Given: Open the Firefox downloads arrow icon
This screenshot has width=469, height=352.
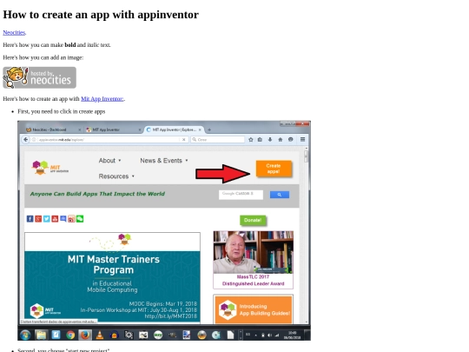Looking at the screenshot, I should click(270, 139).
